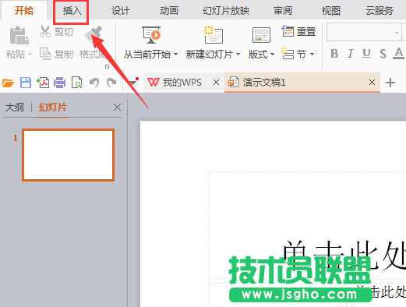Image resolution: width=406 pixels, height=307 pixels.
Task: Open the 设计 (Design) ribbon tab
Action: coord(121,11)
